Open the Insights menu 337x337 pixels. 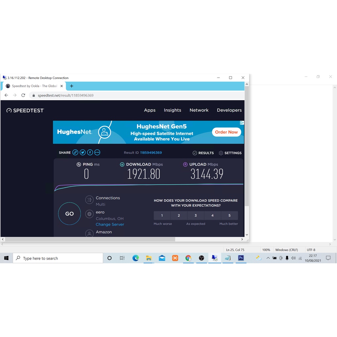pos(172,110)
